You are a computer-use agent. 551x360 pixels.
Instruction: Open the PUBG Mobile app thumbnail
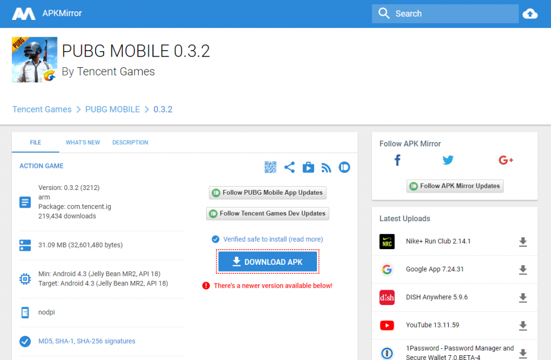pos(34,60)
